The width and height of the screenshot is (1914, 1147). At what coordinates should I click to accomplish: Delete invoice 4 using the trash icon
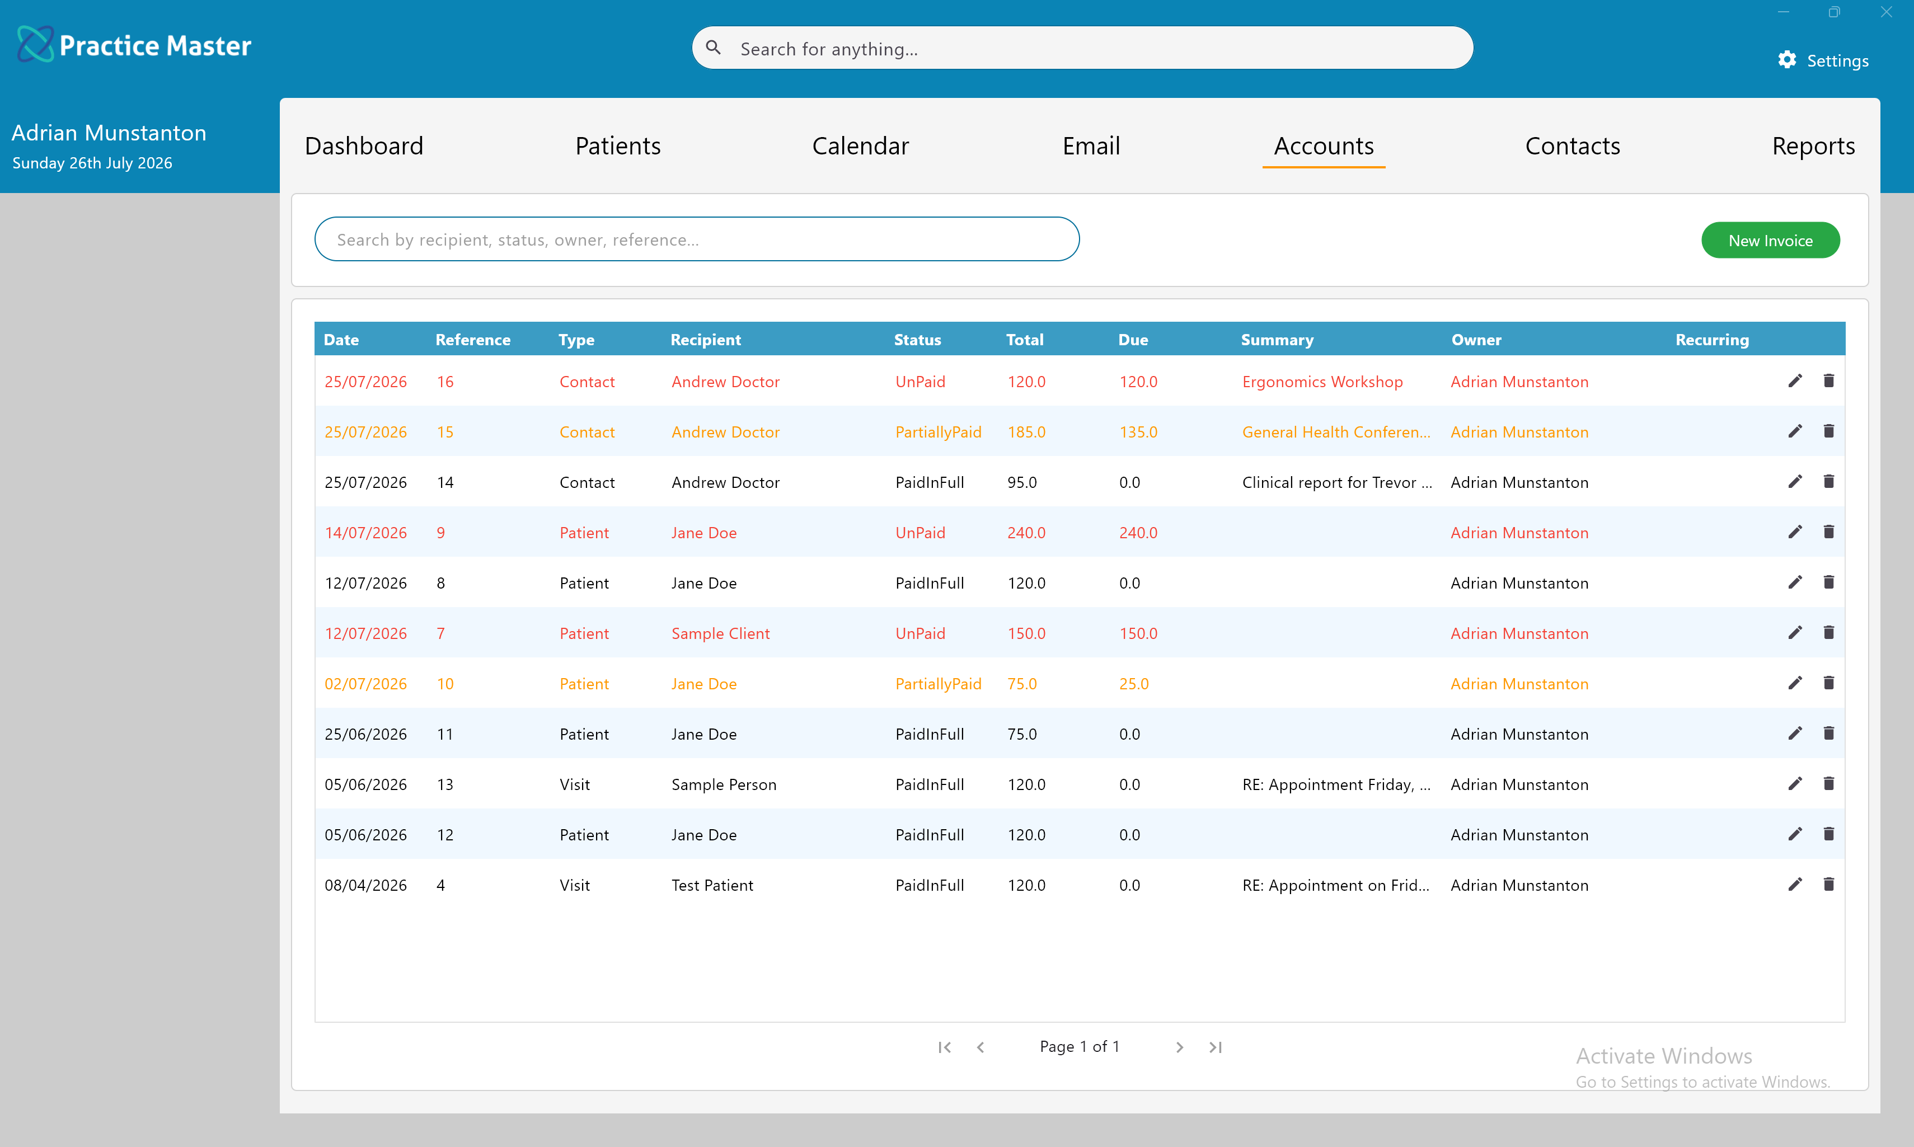[x=1828, y=883]
